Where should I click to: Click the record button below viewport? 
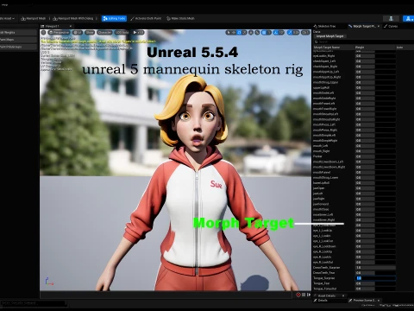(x=298, y=295)
